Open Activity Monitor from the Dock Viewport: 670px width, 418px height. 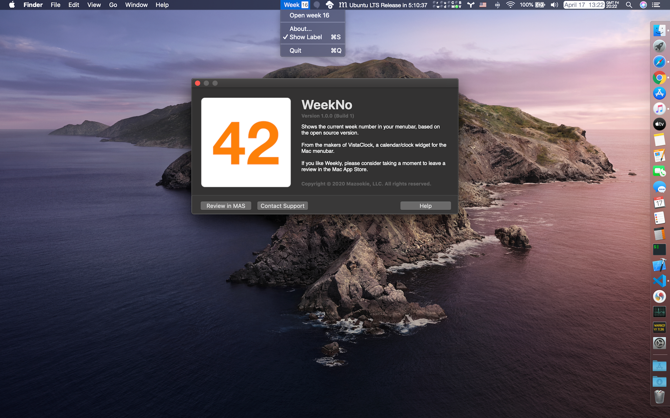[x=660, y=312]
